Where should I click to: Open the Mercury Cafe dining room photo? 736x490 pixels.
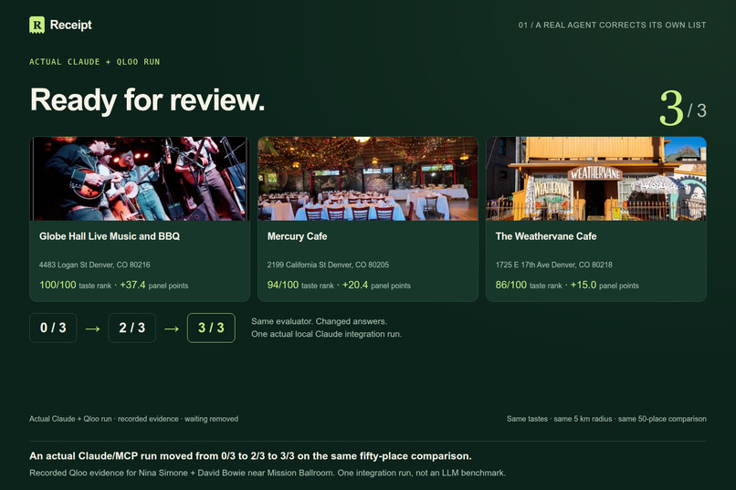point(368,179)
